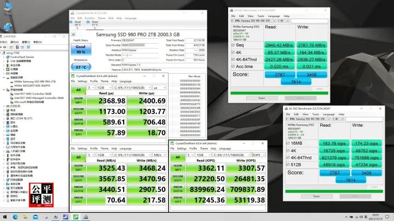Click All button in the μs CrystalDiskMark window
Image resolution: width=394 pixels, height=221 pixels.
point(78,90)
